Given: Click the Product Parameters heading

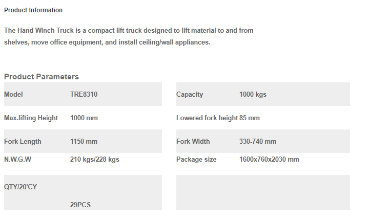Looking at the screenshot, I should [x=42, y=77].
